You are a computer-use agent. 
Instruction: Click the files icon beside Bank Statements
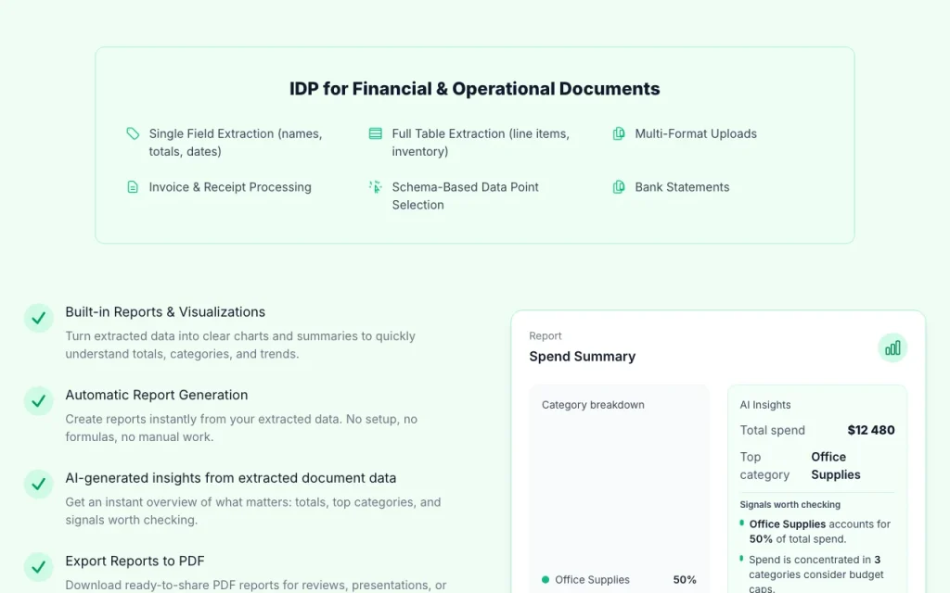[x=619, y=187]
